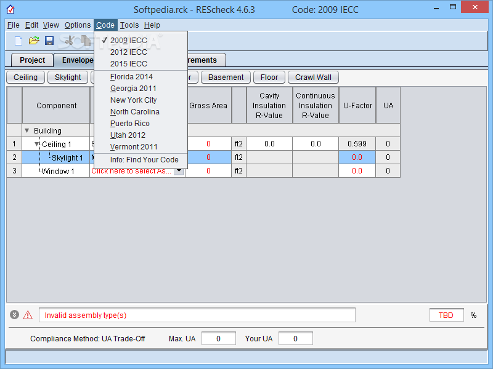The width and height of the screenshot is (493, 369).
Task: Edit Window 1 gross area value
Action: tap(208, 171)
